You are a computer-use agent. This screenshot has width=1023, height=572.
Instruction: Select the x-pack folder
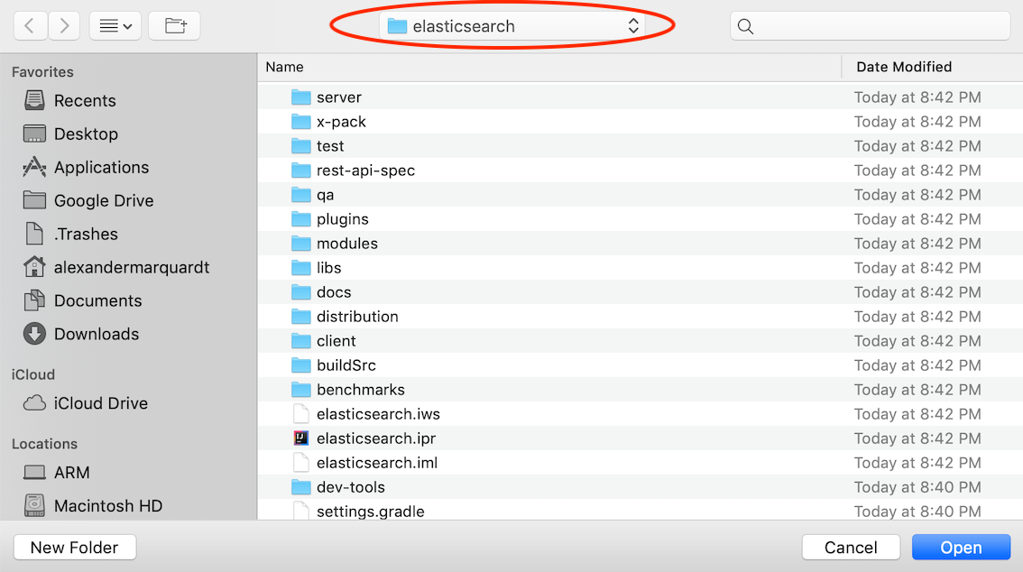tap(640, 121)
